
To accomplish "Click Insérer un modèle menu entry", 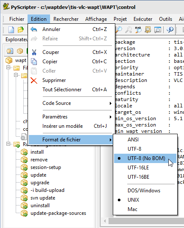I will (x=71, y=126).
